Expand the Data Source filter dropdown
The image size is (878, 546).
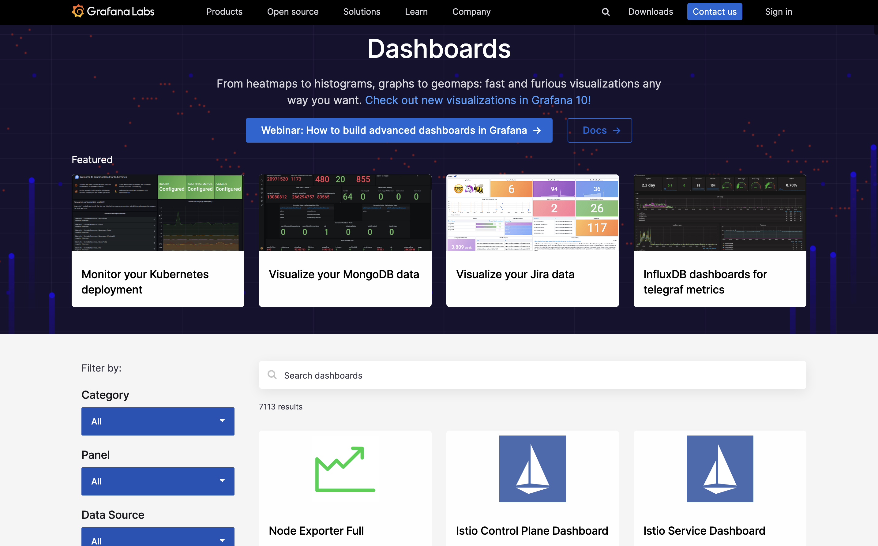point(158,539)
